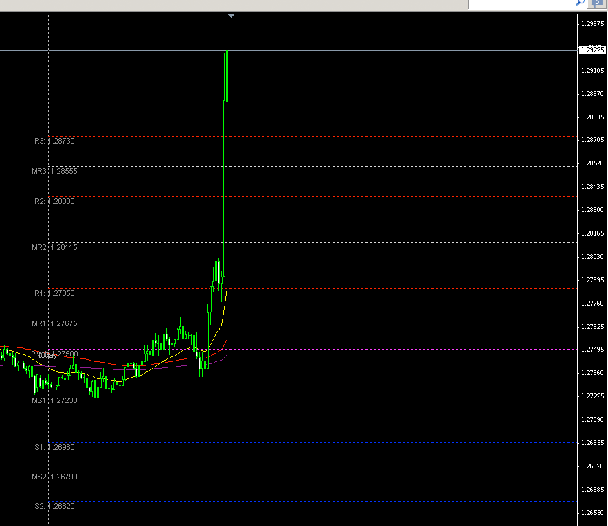Select the R3: 1.28730 resistance label

(55, 141)
